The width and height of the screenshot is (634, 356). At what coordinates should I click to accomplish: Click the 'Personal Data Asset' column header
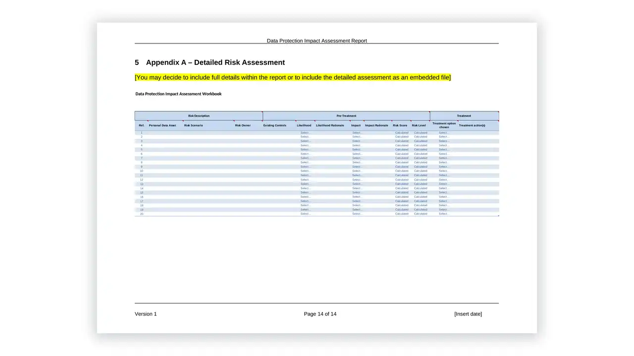[162, 126]
